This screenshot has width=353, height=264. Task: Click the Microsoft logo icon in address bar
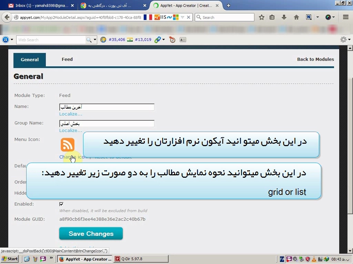176,17
